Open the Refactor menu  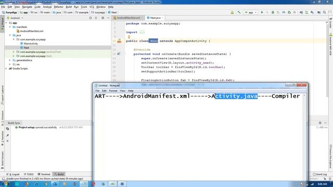[58, 7]
